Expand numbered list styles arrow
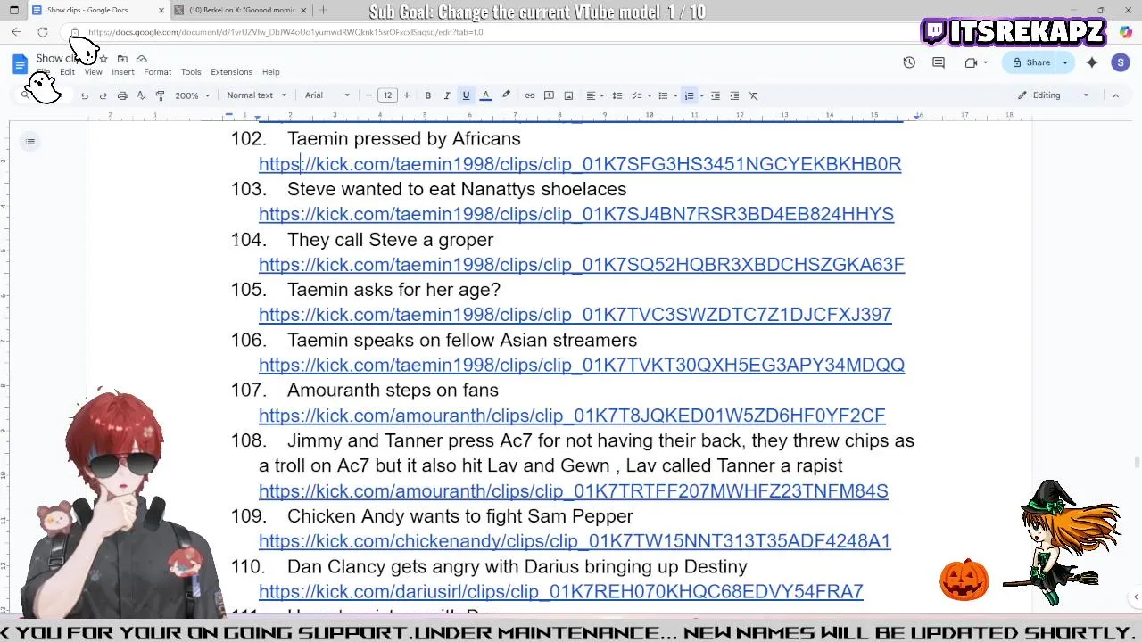The image size is (1142, 642). point(701,95)
